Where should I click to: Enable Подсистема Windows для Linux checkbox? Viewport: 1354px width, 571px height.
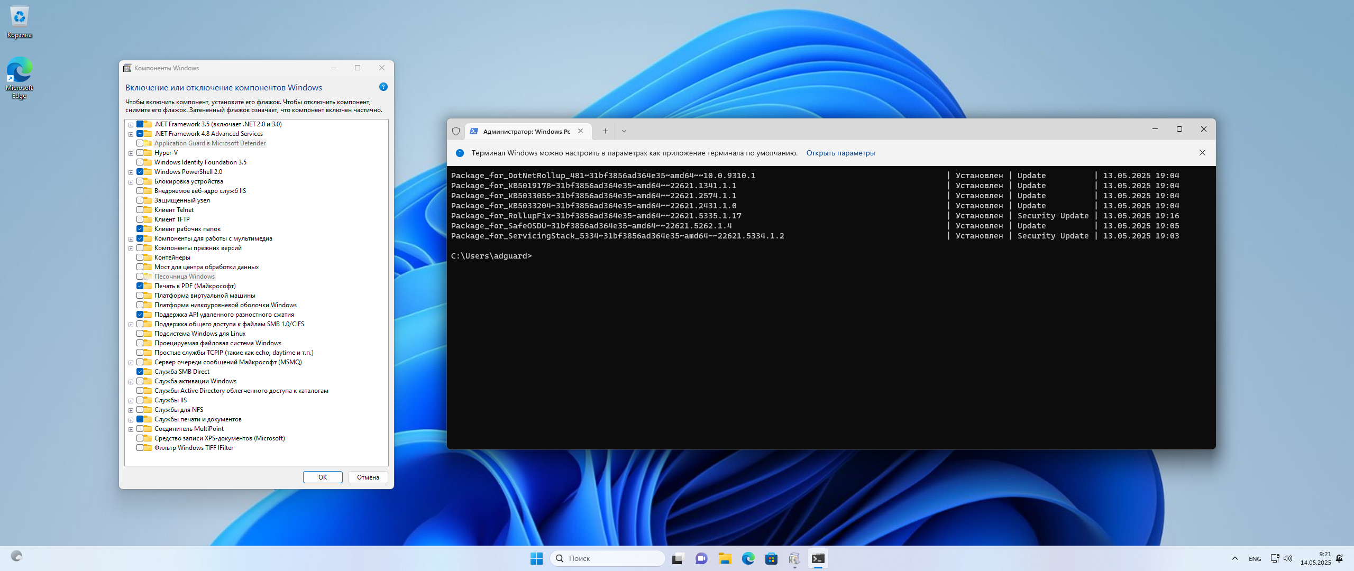(140, 334)
